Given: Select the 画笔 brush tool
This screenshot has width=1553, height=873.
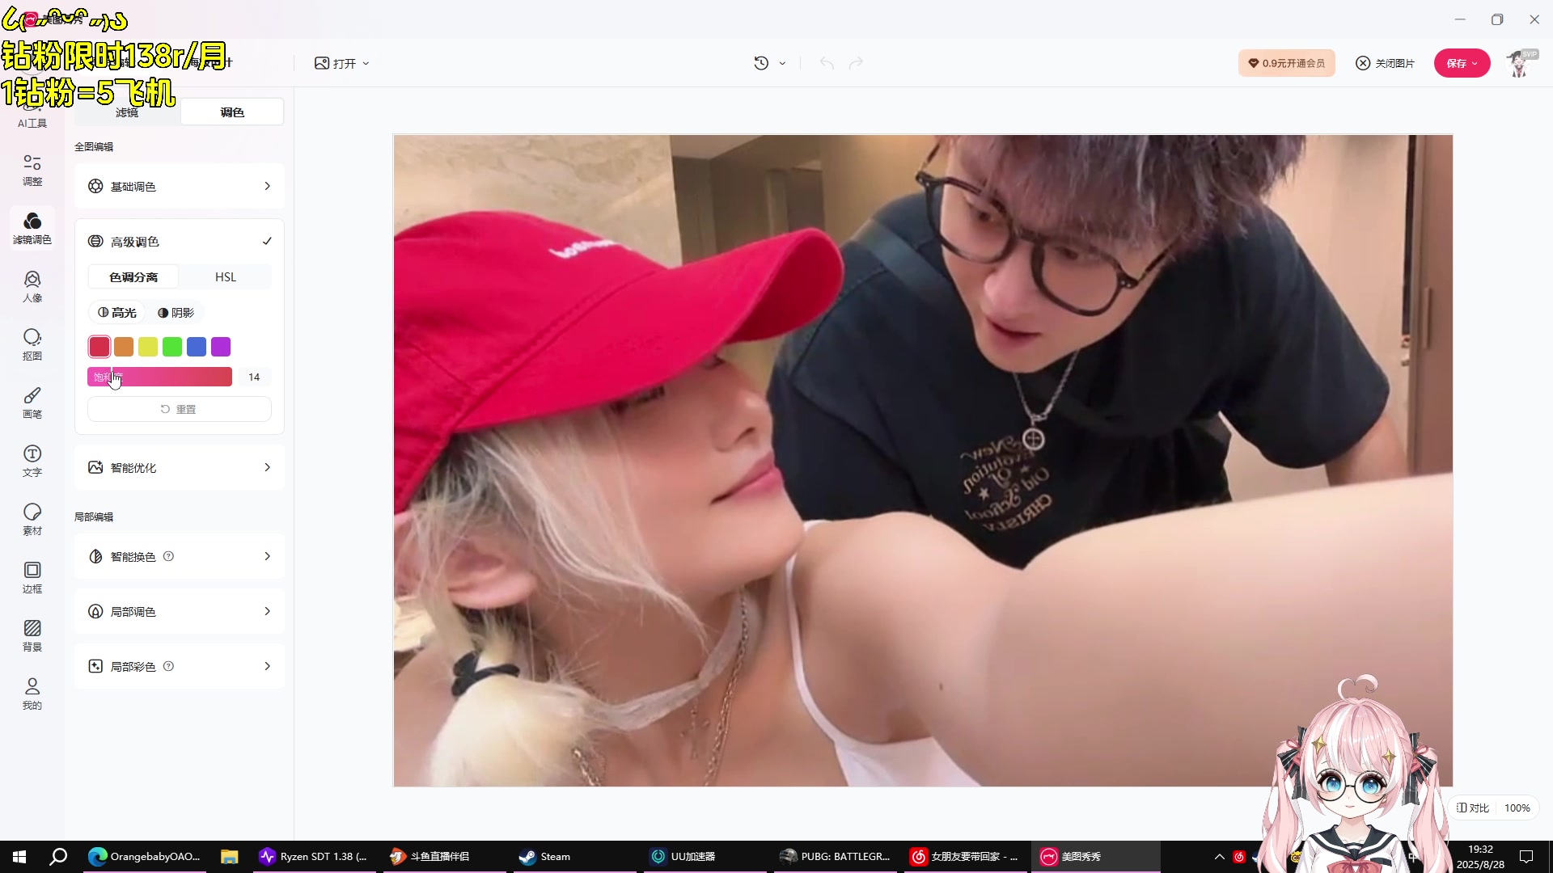Looking at the screenshot, I should (x=32, y=403).
